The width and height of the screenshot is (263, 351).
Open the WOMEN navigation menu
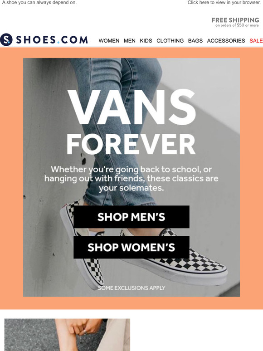point(109,41)
